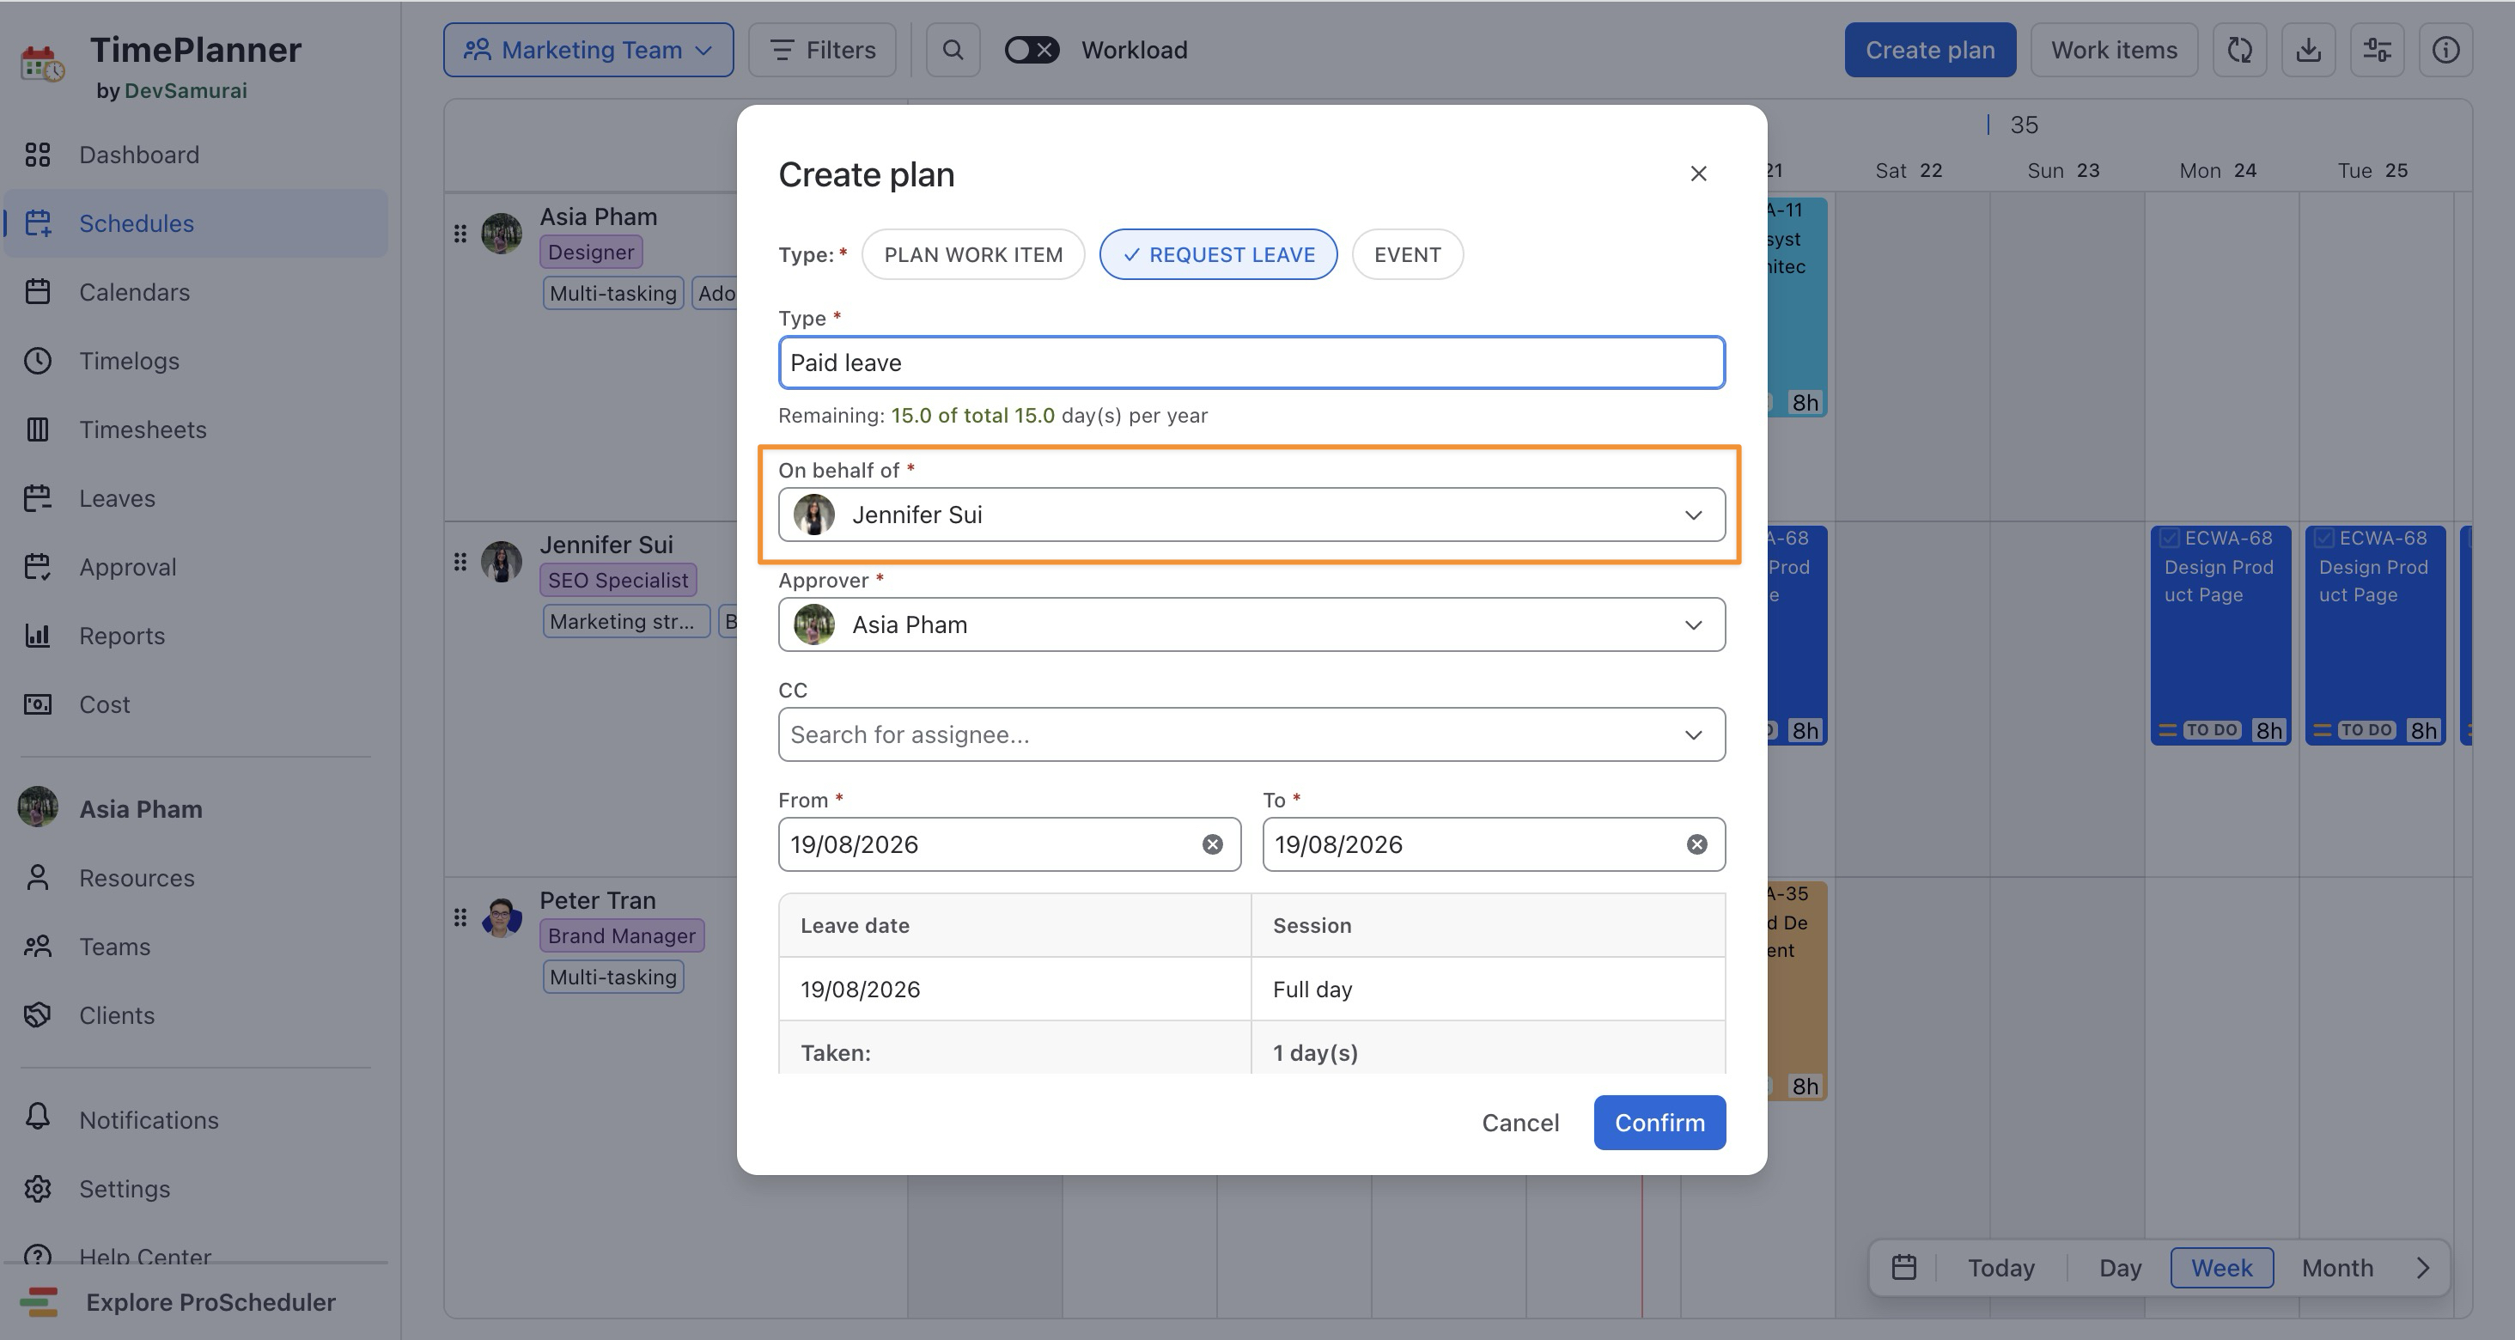Clear the To date field
This screenshot has height=1340, width=2515.
pos(1698,845)
